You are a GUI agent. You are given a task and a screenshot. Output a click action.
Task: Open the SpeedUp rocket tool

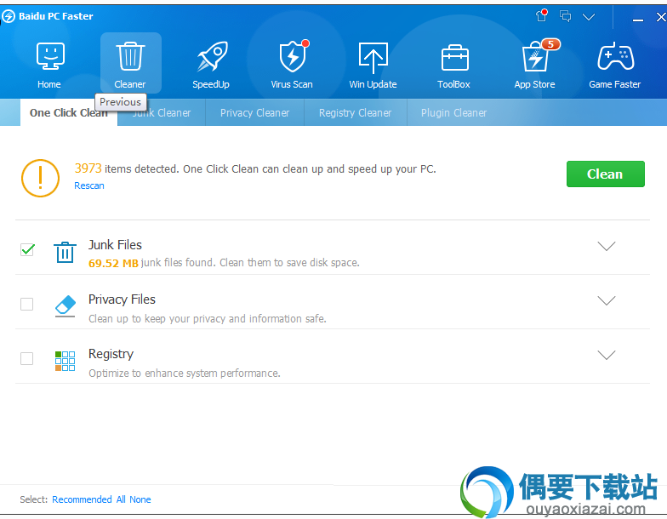[x=211, y=64]
